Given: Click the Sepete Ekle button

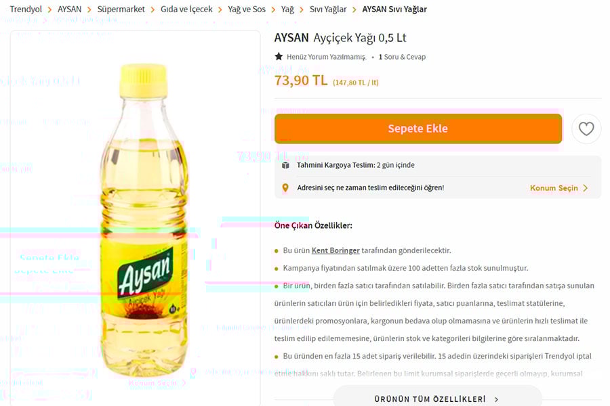Looking at the screenshot, I should (x=418, y=129).
